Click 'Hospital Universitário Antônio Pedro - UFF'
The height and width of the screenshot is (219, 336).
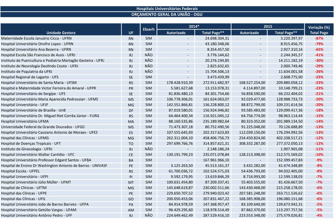pos(37,215)
